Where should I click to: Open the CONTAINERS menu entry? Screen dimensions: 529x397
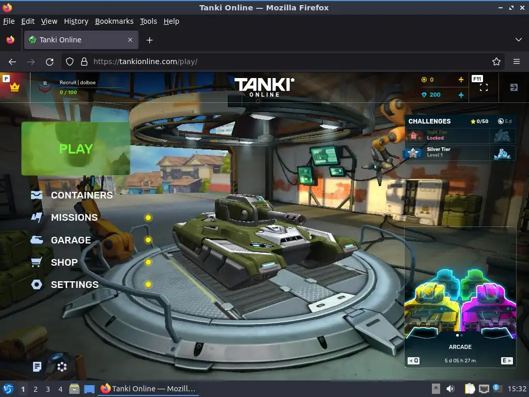click(82, 195)
